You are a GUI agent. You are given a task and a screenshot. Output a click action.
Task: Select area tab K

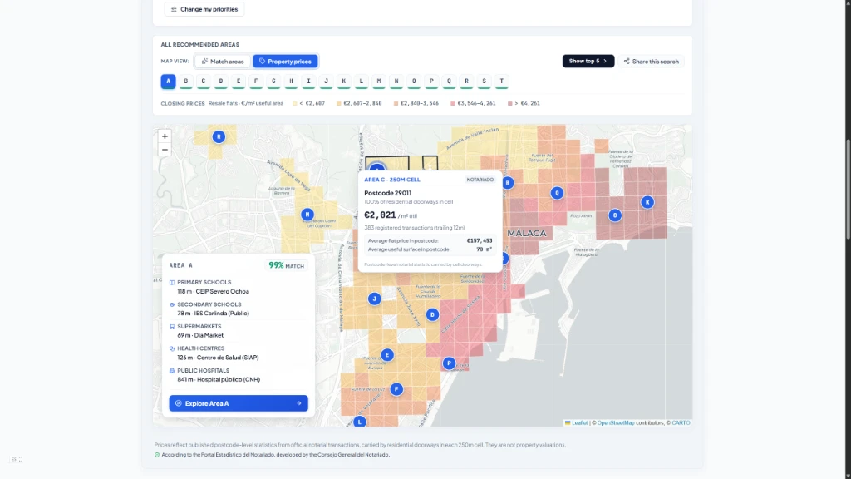343,81
